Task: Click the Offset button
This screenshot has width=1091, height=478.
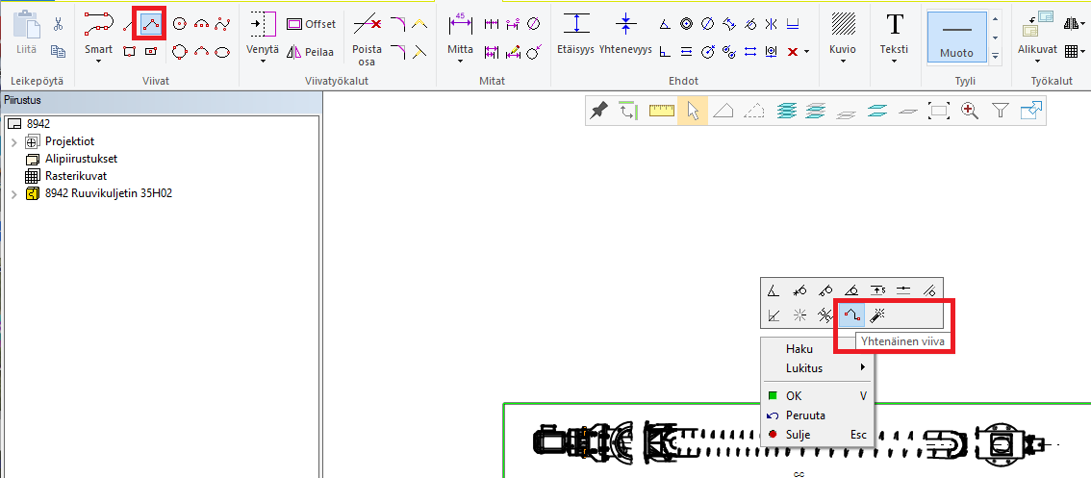Action: tap(312, 24)
